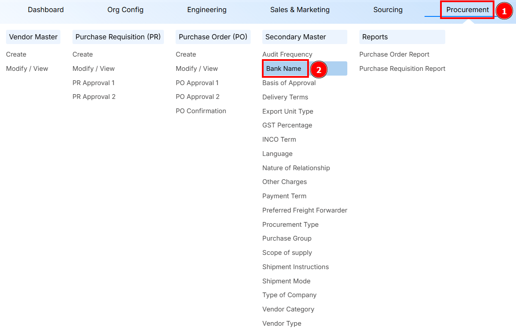Select the Sales & Marketing tab
Image resolution: width=516 pixels, height=330 pixels.
click(300, 10)
